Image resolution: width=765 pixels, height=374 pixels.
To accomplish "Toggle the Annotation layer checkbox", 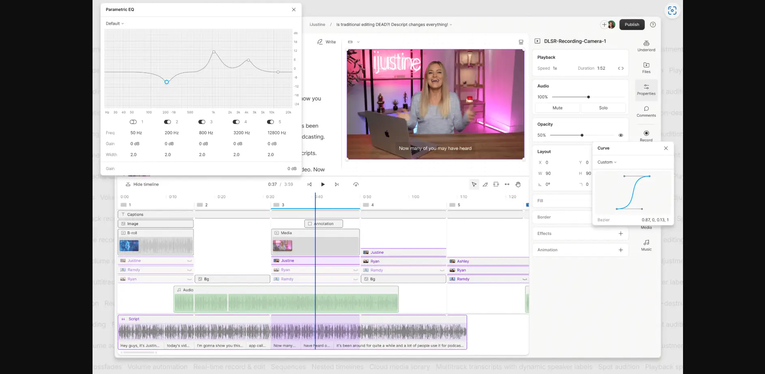I will click(x=310, y=224).
